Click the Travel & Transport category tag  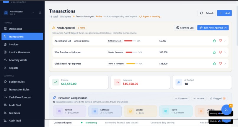[116, 64]
